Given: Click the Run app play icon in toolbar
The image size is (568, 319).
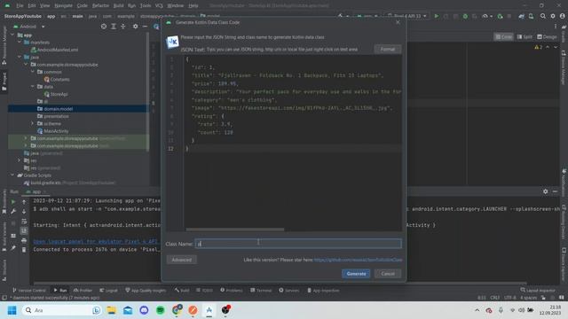Looking at the screenshot, I should tap(437, 16).
